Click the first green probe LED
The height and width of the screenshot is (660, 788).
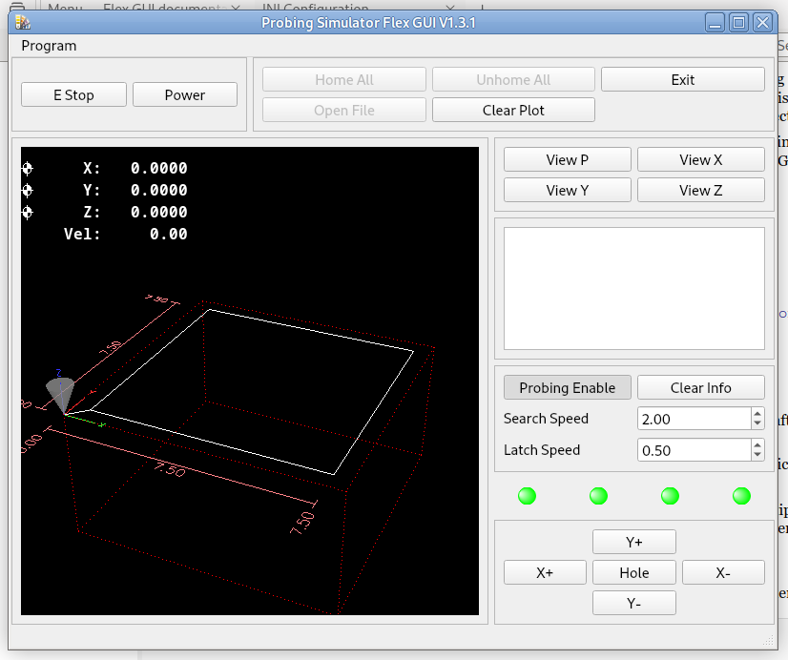(x=527, y=496)
